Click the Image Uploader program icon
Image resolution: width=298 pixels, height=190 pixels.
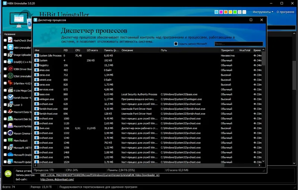point(10,55)
